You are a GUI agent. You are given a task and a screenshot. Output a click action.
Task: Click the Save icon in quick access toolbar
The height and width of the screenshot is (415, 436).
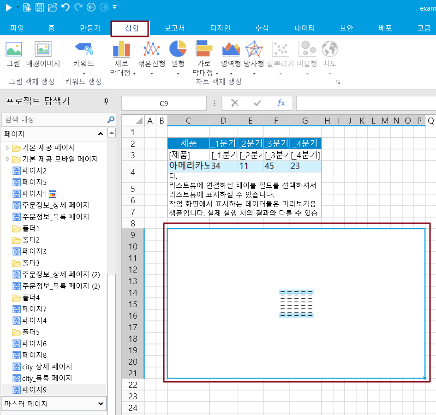40,7
